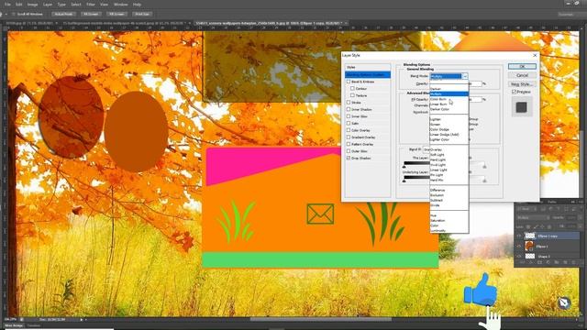Screen dimensions: 587x330
Task: Choose Color Burn from blend mode list
Action: (438, 99)
